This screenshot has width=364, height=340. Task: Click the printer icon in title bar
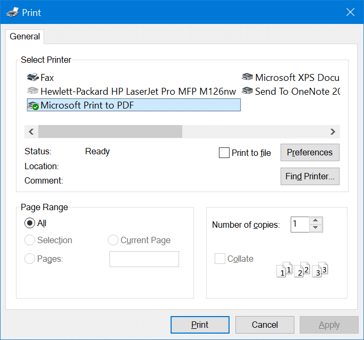[13, 12]
